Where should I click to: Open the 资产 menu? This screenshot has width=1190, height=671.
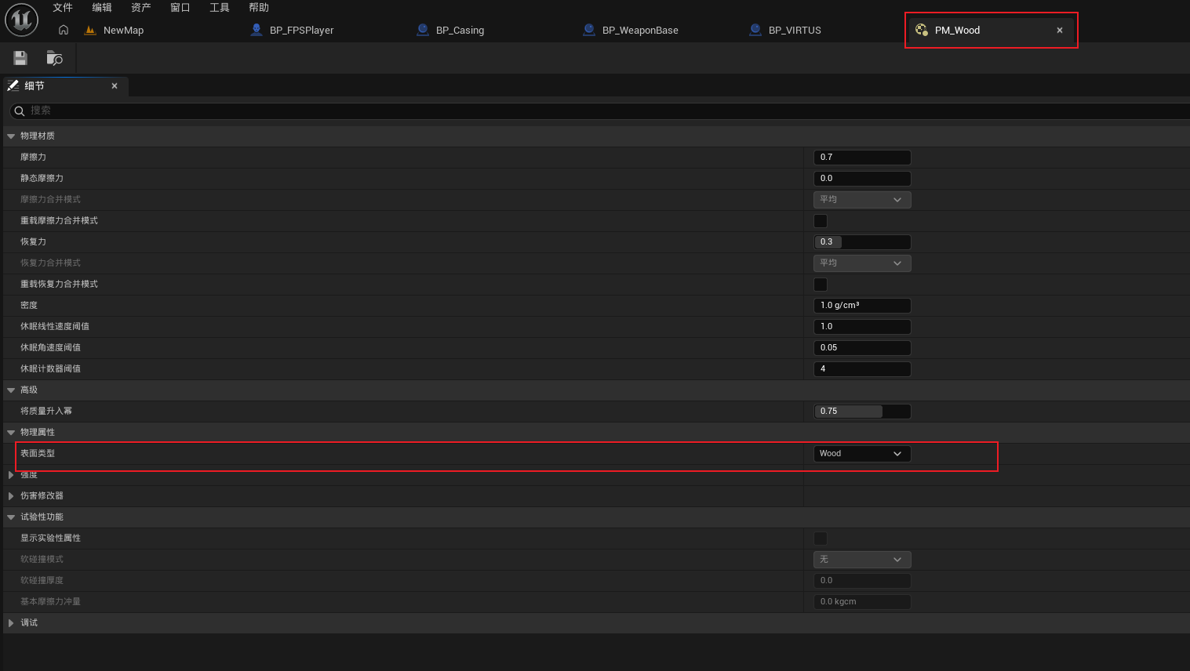click(141, 8)
